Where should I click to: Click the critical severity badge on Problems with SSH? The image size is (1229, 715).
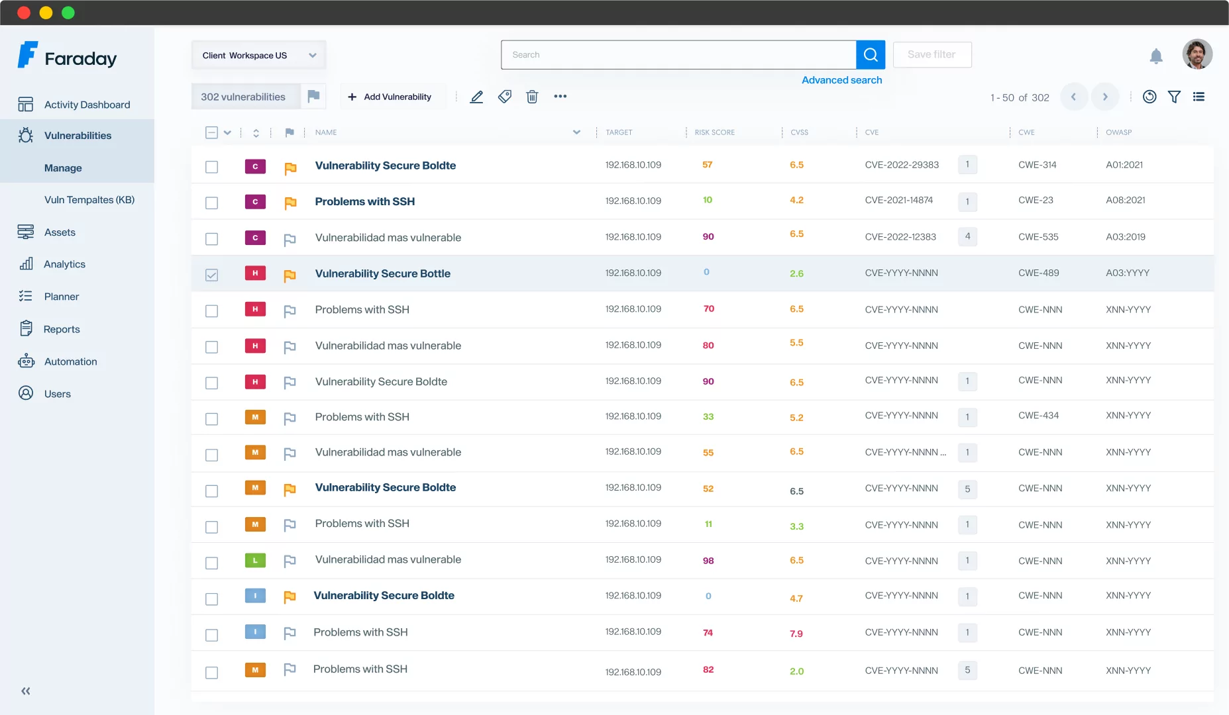coord(255,202)
